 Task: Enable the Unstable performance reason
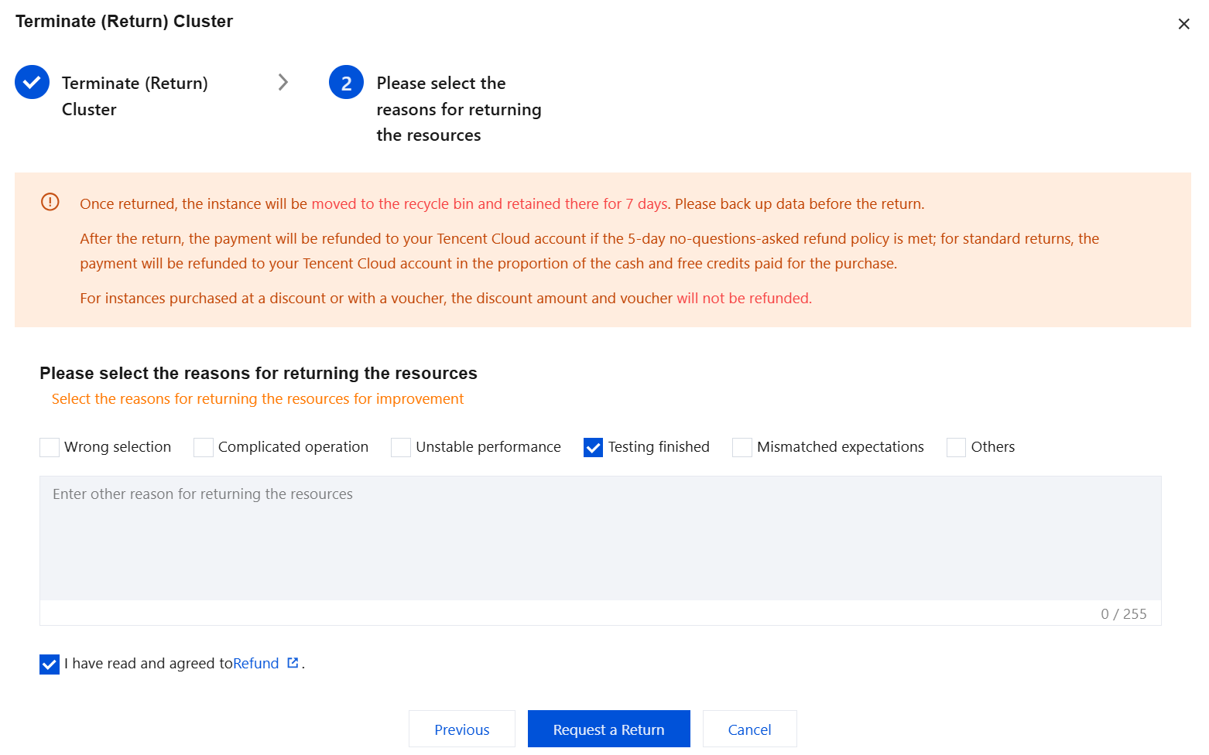tap(401, 447)
